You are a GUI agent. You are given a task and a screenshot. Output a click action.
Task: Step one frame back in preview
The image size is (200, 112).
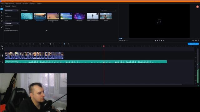[x=157, y=40]
